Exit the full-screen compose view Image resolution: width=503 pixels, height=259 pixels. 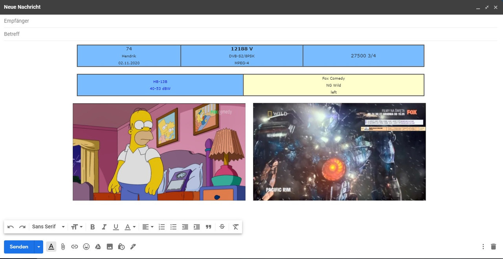487,7
